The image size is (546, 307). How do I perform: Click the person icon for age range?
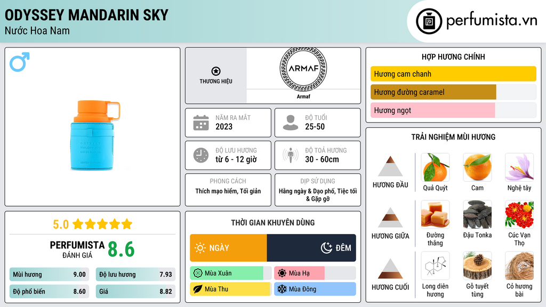[x=291, y=123]
